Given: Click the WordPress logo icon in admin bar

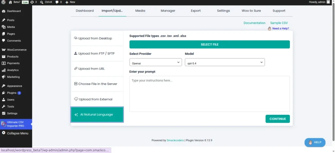Looking at the screenshot, I should pos(3,2).
